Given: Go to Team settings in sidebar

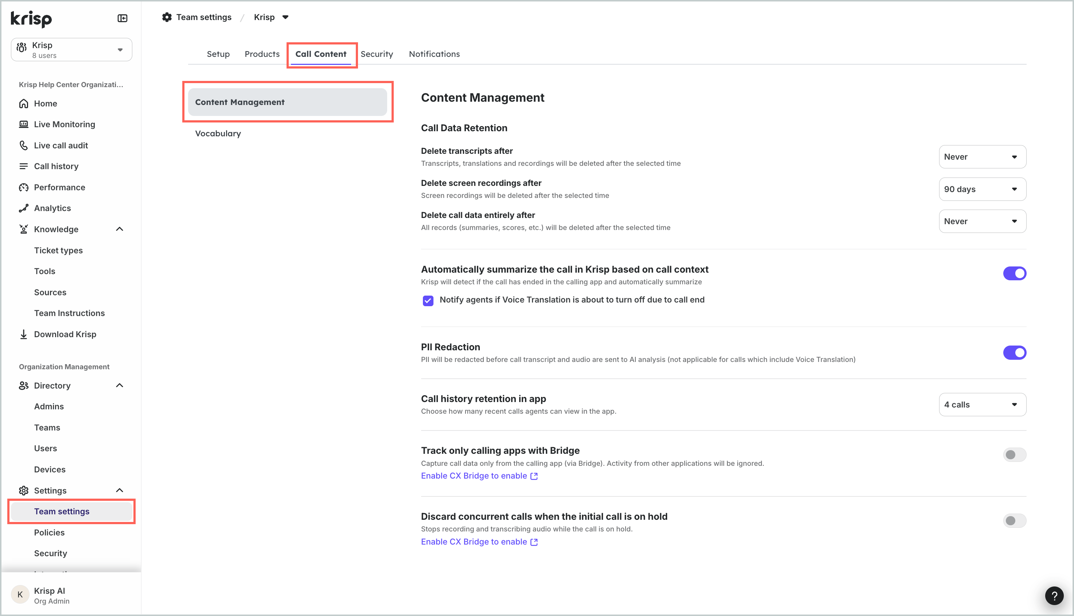Looking at the screenshot, I should 71,511.
